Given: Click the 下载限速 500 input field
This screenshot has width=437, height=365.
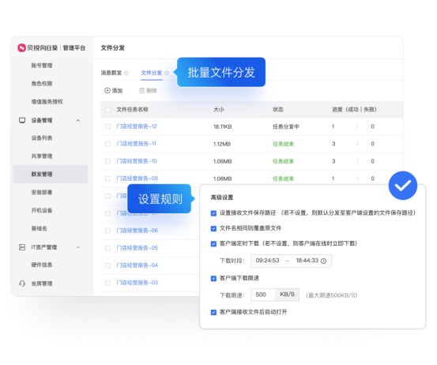Looking at the screenshot, I should point(263,295).
